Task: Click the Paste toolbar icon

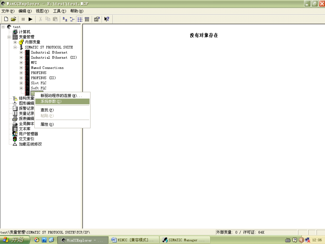Action: click(x=56, y=19)
